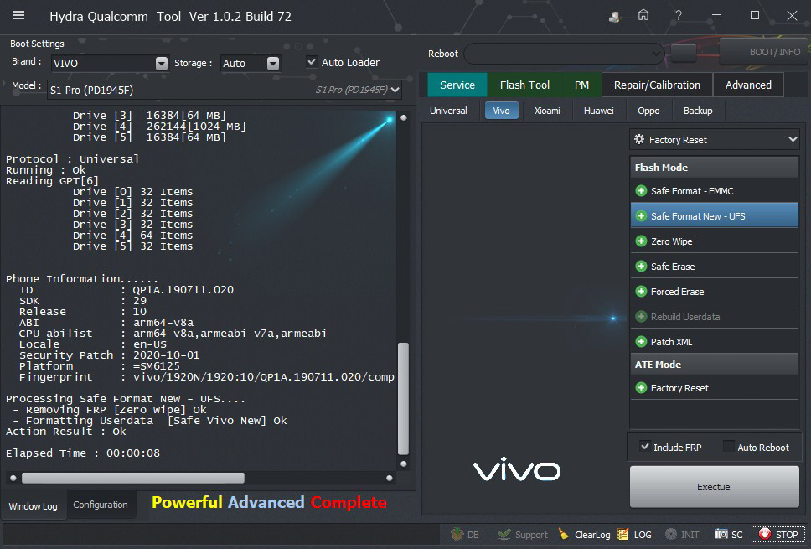
Task: Open the Brand dropdown showing VIVO
Action: (110, 63)
